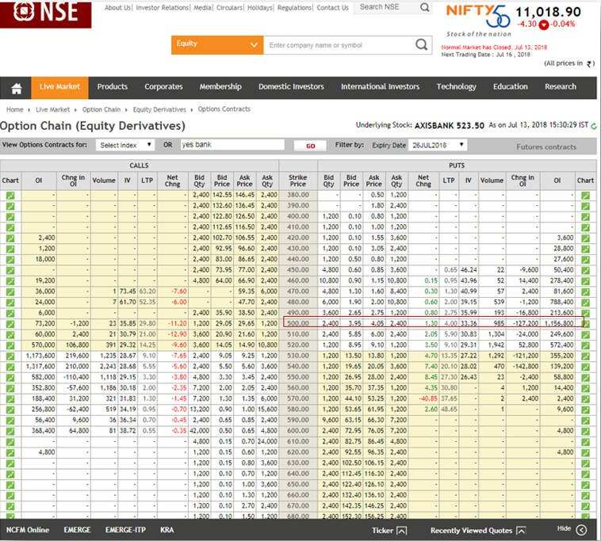The height and width of the screenshot is (541, 601).
Task: Open calls chart icon for strike 380.00
Action: pyautogui.click(x=10, y=196)
